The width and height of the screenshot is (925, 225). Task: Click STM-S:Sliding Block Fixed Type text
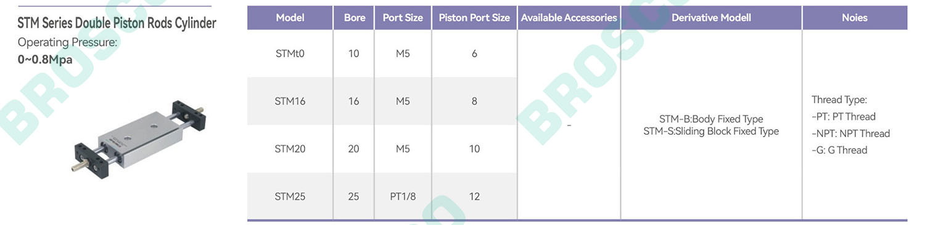click(x=711, y=131)
